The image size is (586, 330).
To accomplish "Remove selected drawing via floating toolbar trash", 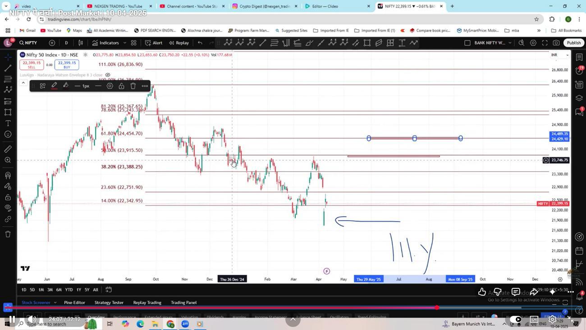I will [x=133, y=86].
